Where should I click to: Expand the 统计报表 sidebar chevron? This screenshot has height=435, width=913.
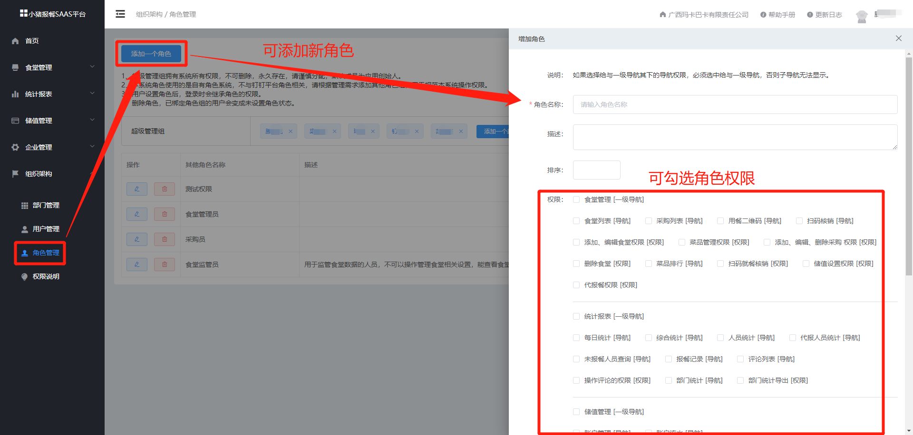[92, 94]
